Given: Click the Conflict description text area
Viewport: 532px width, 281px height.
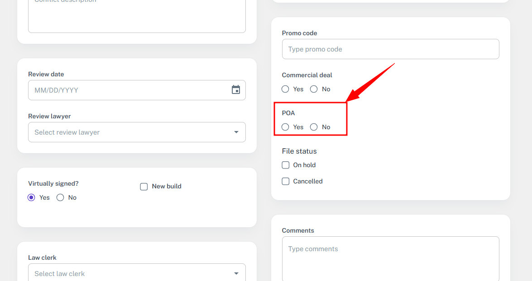Looking at the screenshot, I should 137,16.
